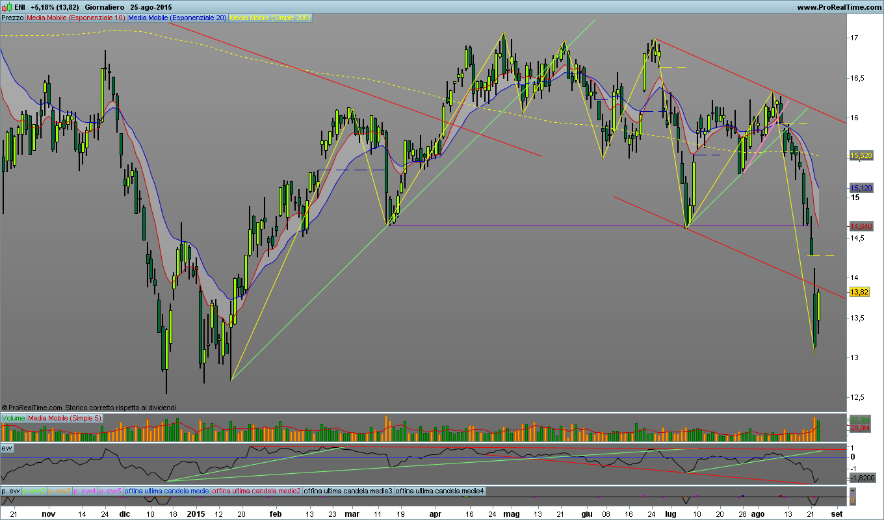This screenshot has width=884, height=520.
Task: Click the 14,640 red moving average value
Action: coord(861,226)
